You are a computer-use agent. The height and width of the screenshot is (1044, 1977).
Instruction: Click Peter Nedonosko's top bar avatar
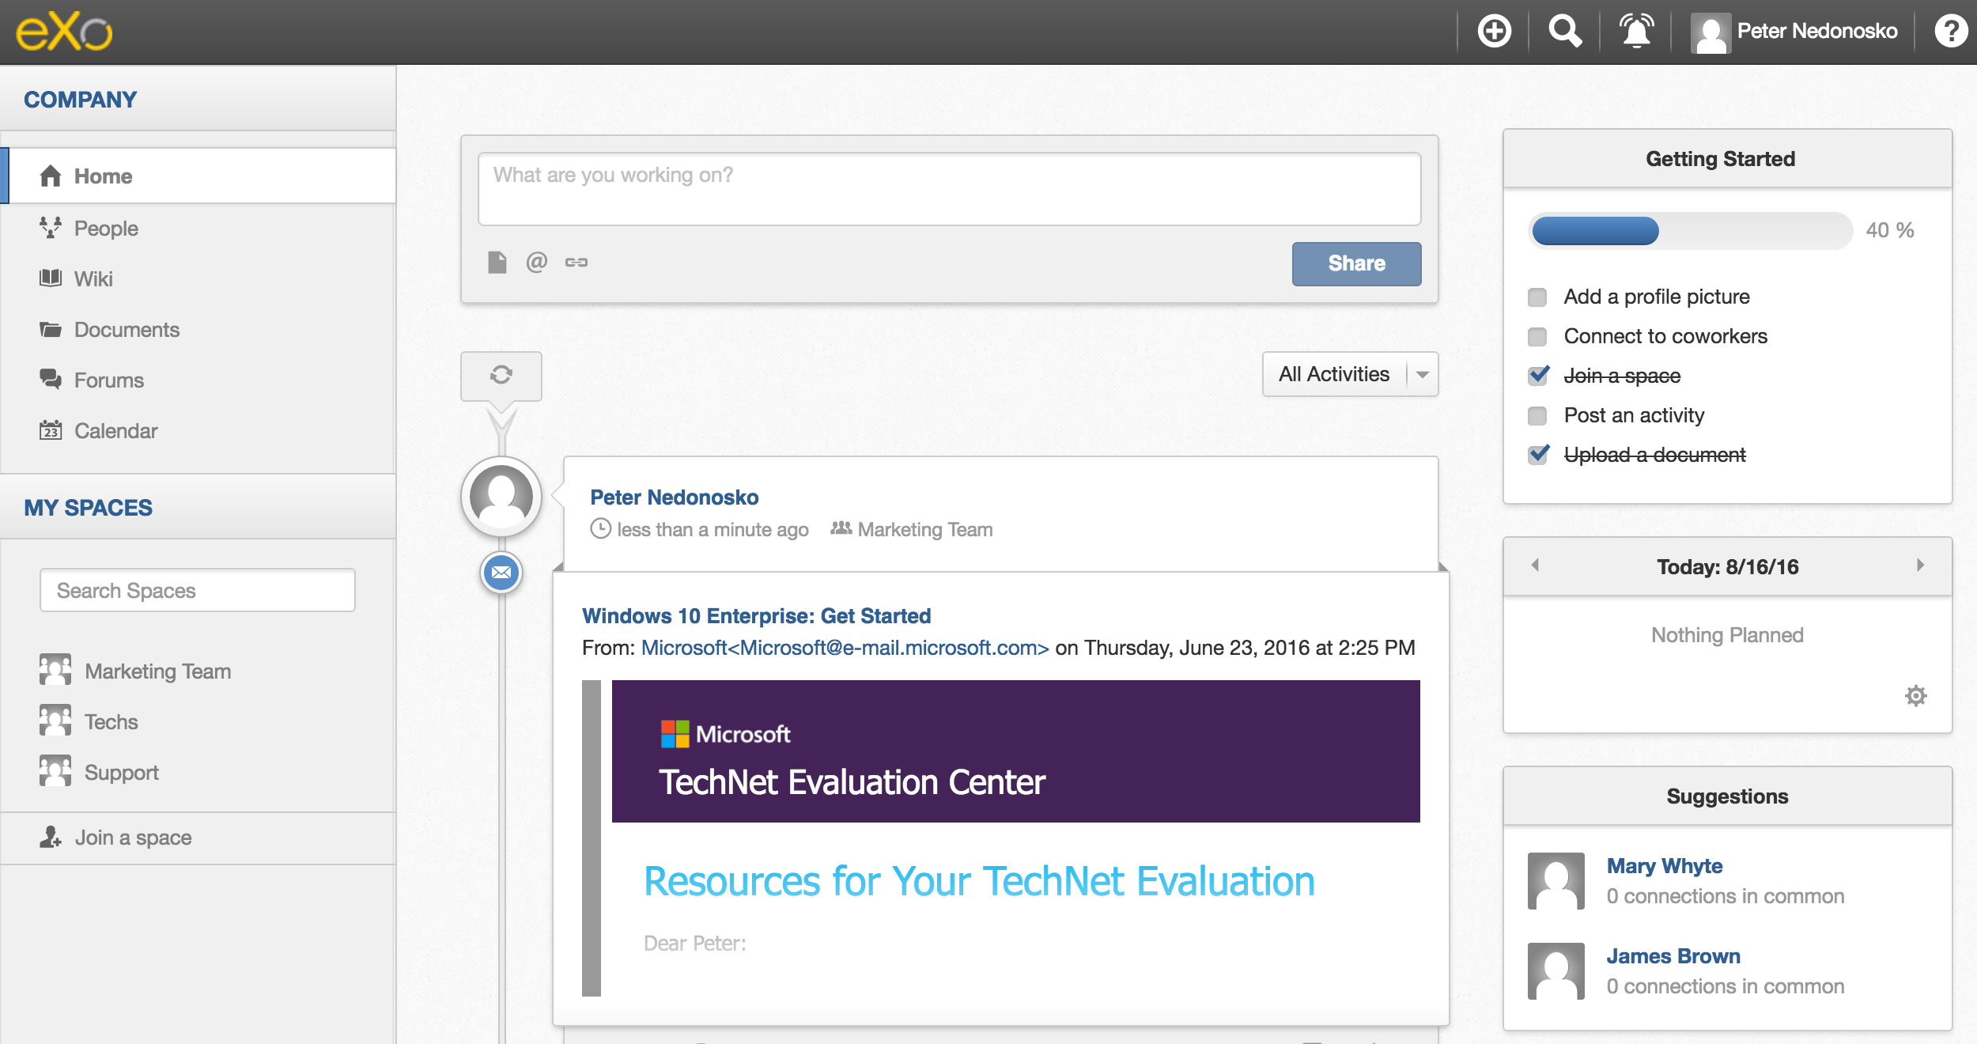[x=1711, y=33]
